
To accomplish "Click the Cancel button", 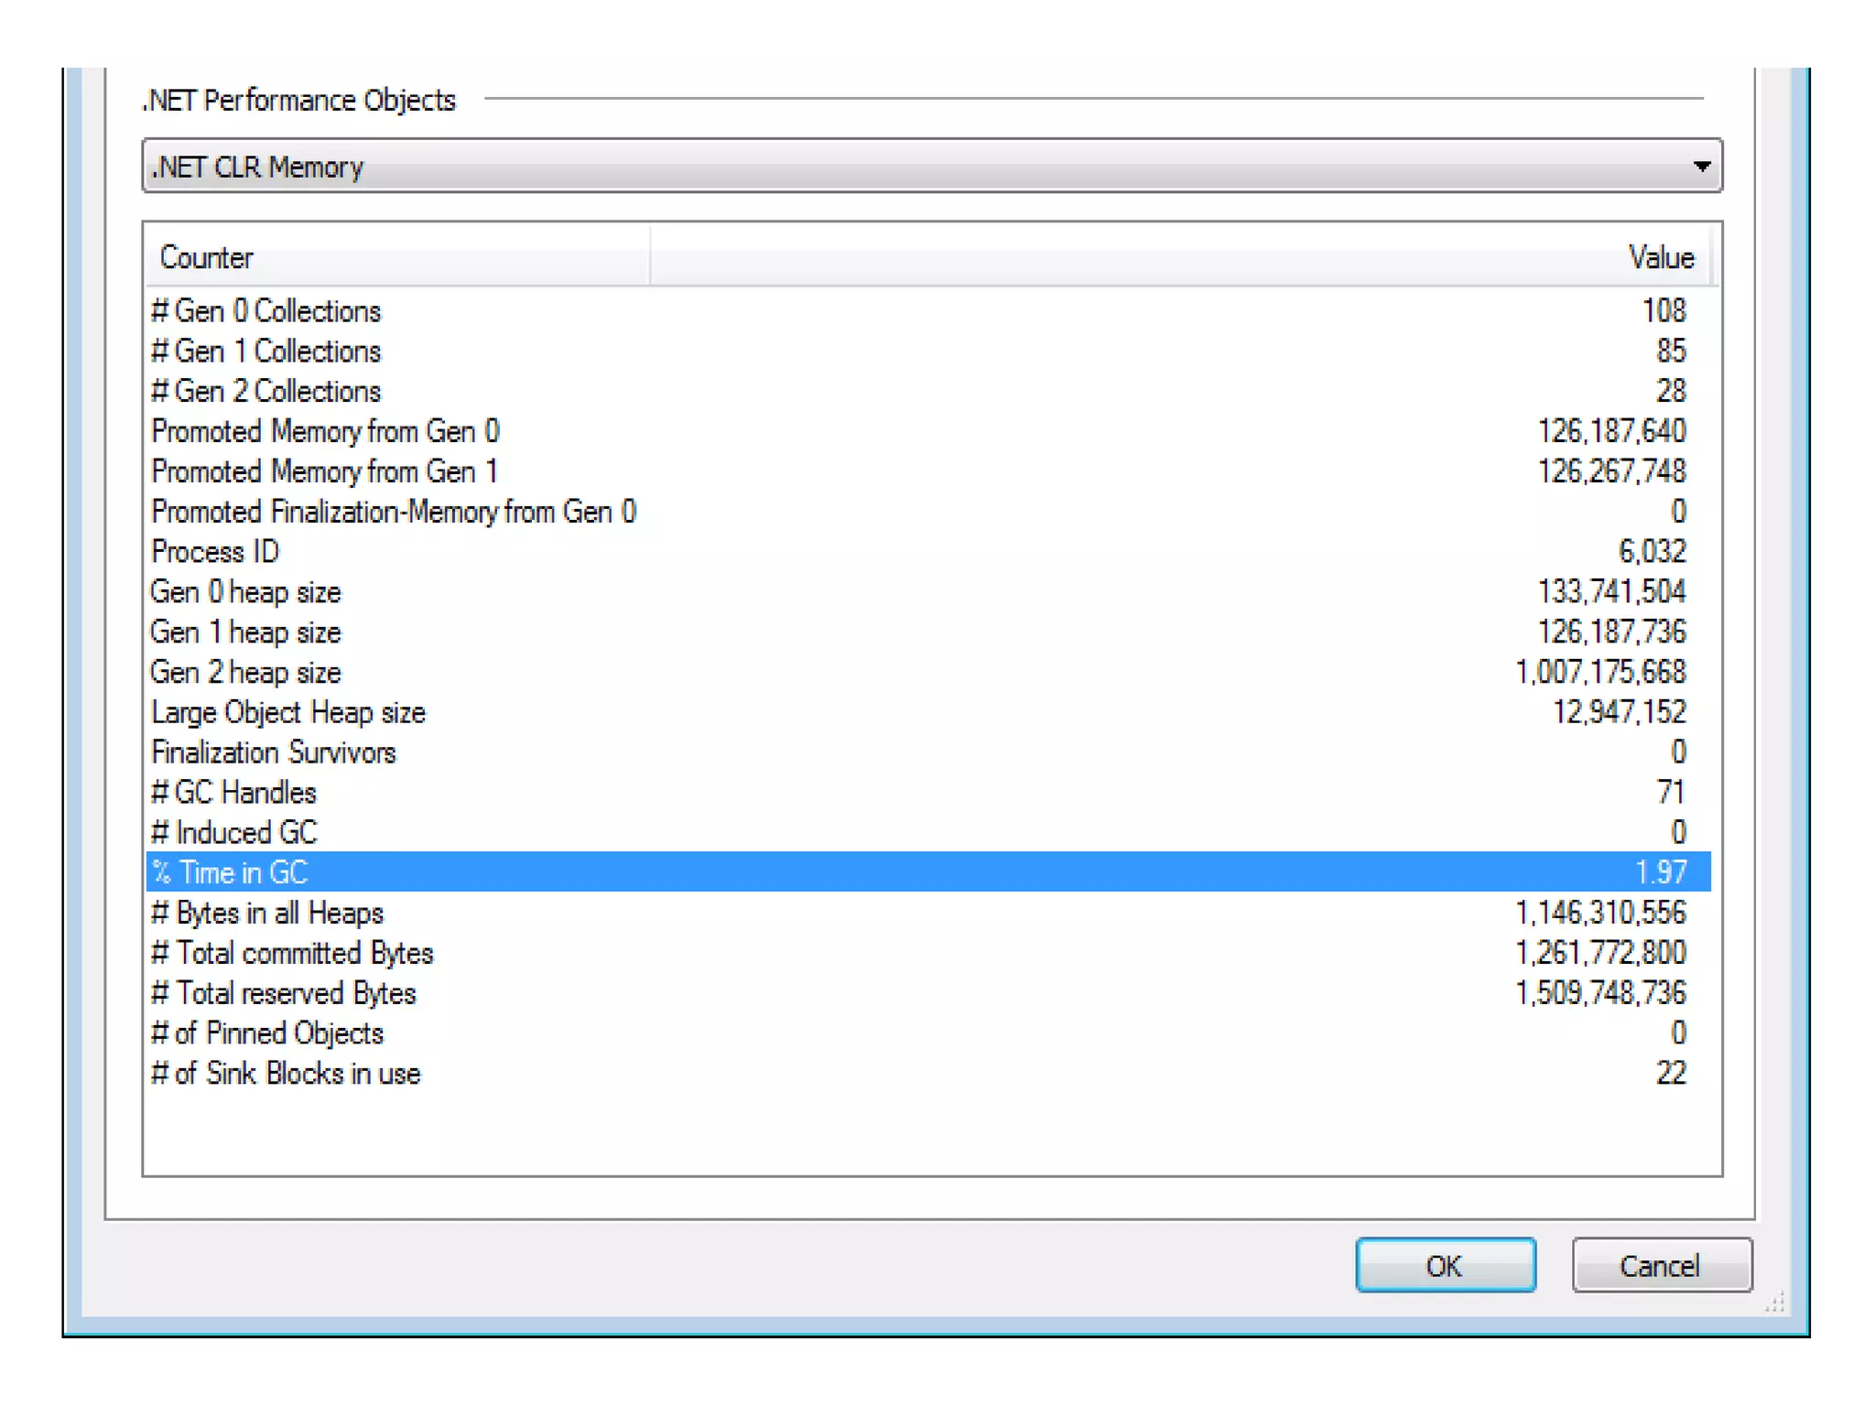I will pyautogui.click(x=1661, y=1265).
